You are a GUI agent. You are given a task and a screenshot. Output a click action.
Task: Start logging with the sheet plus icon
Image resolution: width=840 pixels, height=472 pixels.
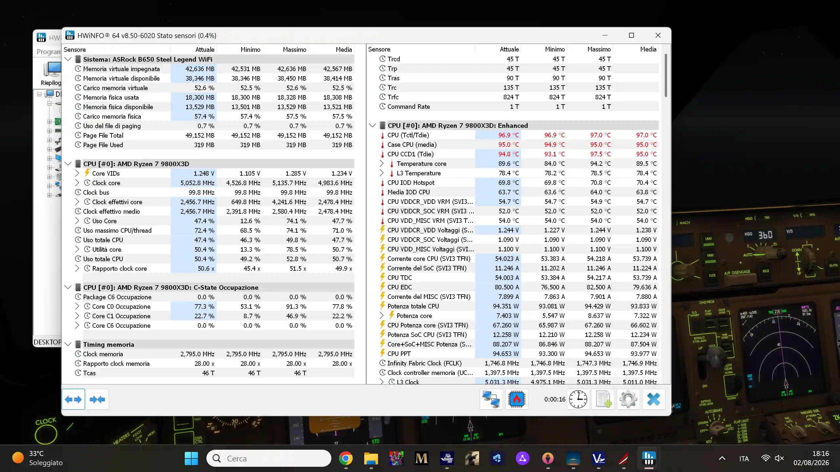(x=603, y=399)
